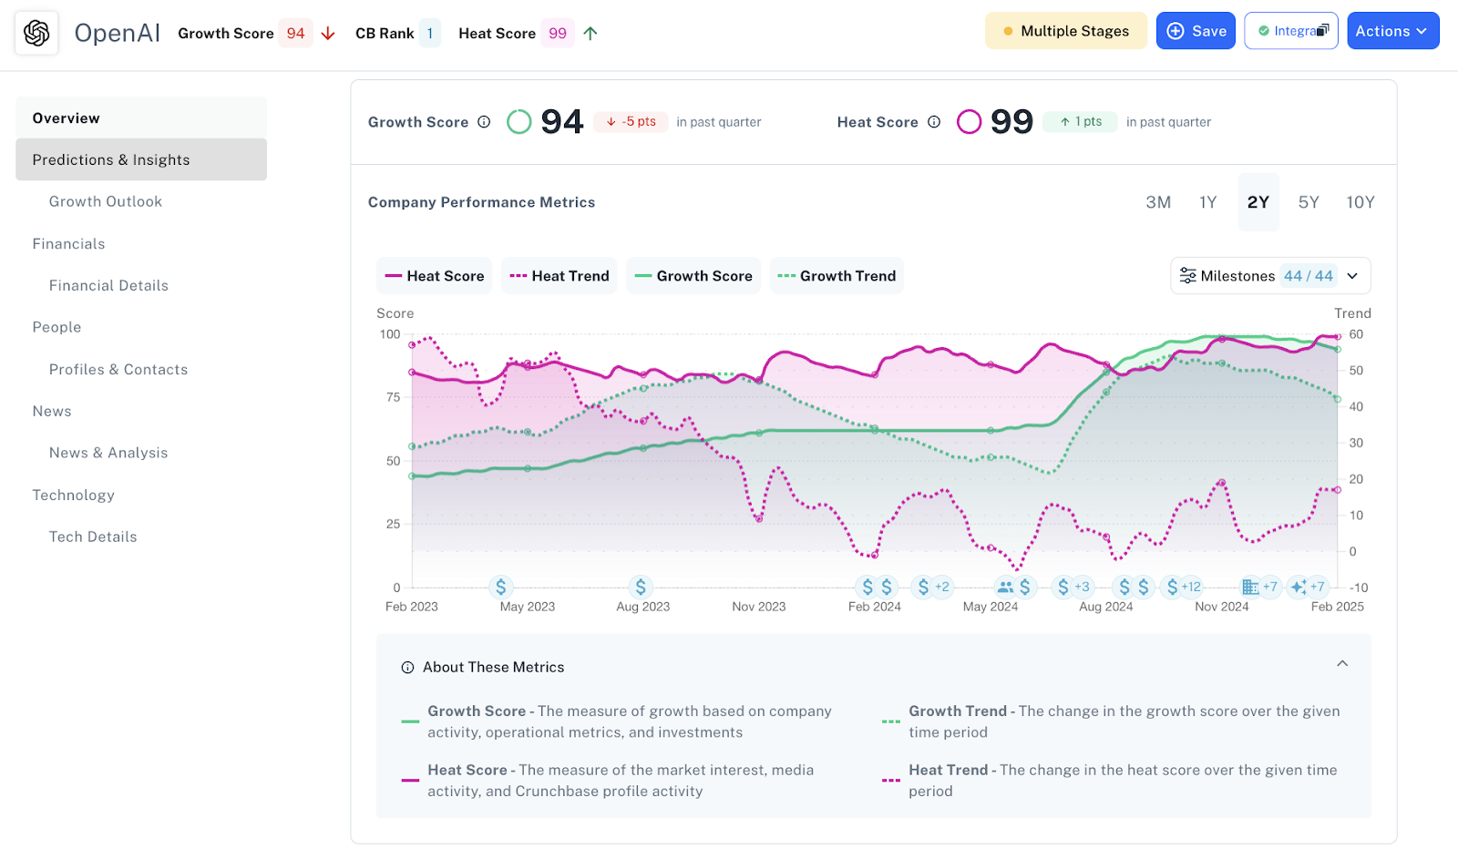1458x859 pixels.
Task: Click the +12 milestone cluster badge
Action: (x=1191, y=587)
